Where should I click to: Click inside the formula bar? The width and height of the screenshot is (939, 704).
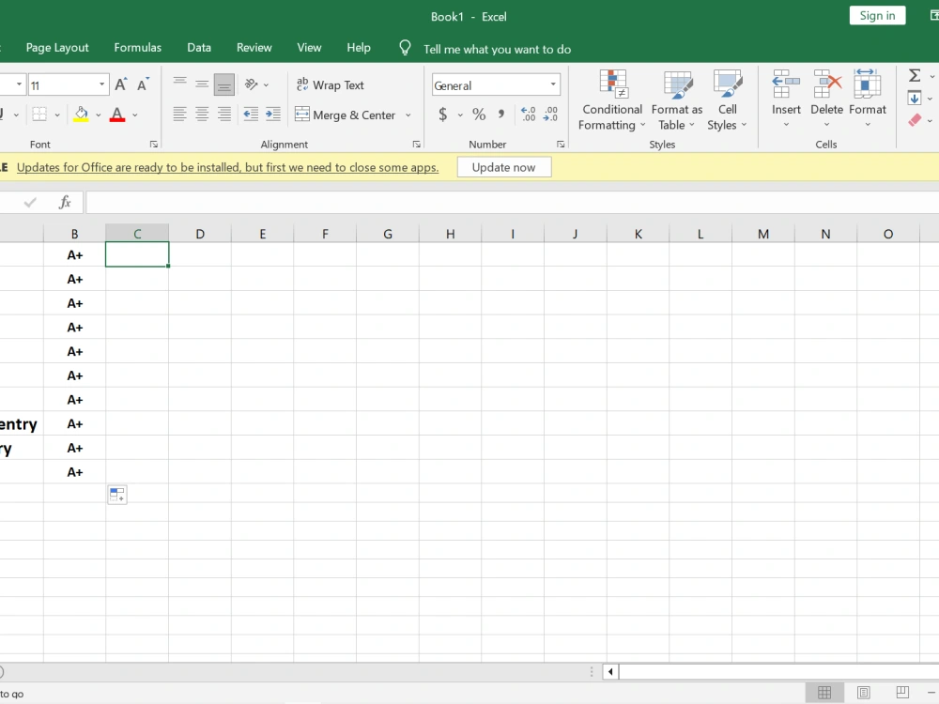513,203
